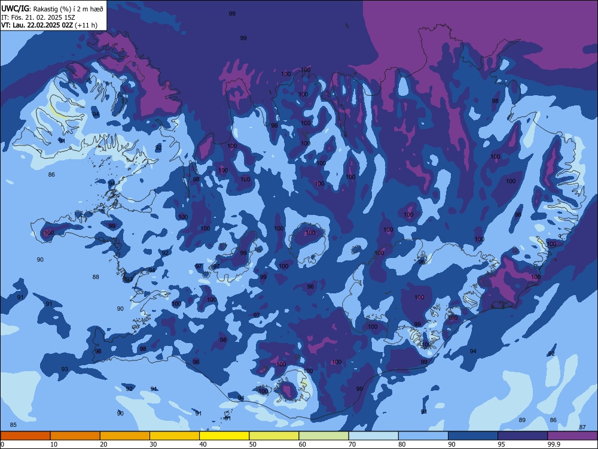Click the 80–90 sky blue legend swatch

pyautogui.click(x=423, y=436)
